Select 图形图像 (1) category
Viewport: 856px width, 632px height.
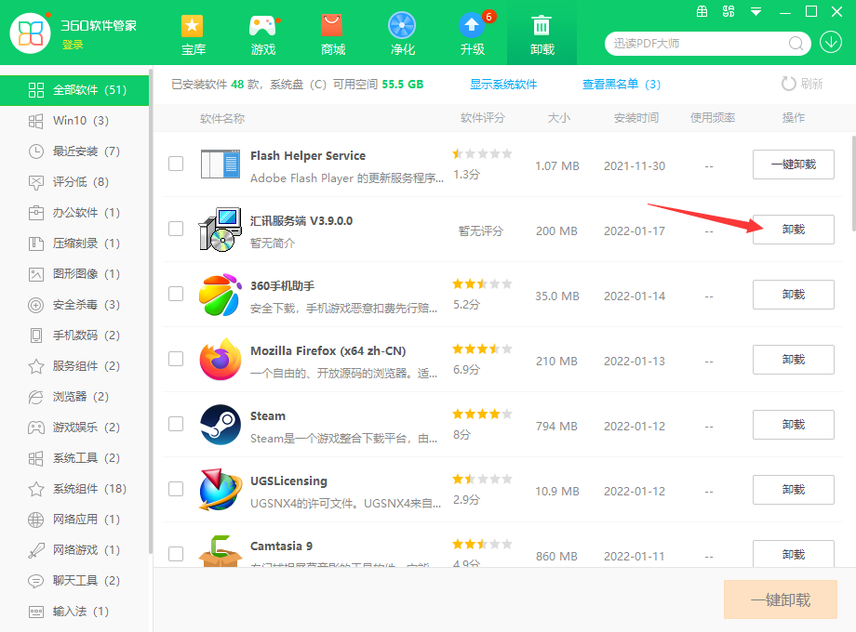74,274
